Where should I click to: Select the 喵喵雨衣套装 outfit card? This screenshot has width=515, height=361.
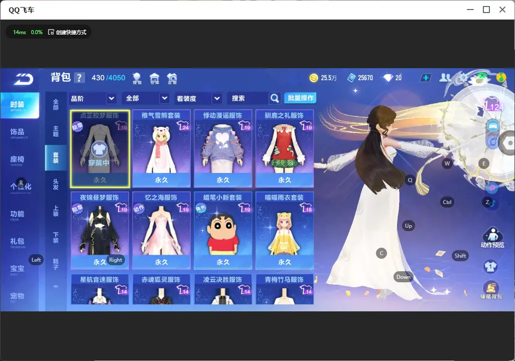point(285,230)
